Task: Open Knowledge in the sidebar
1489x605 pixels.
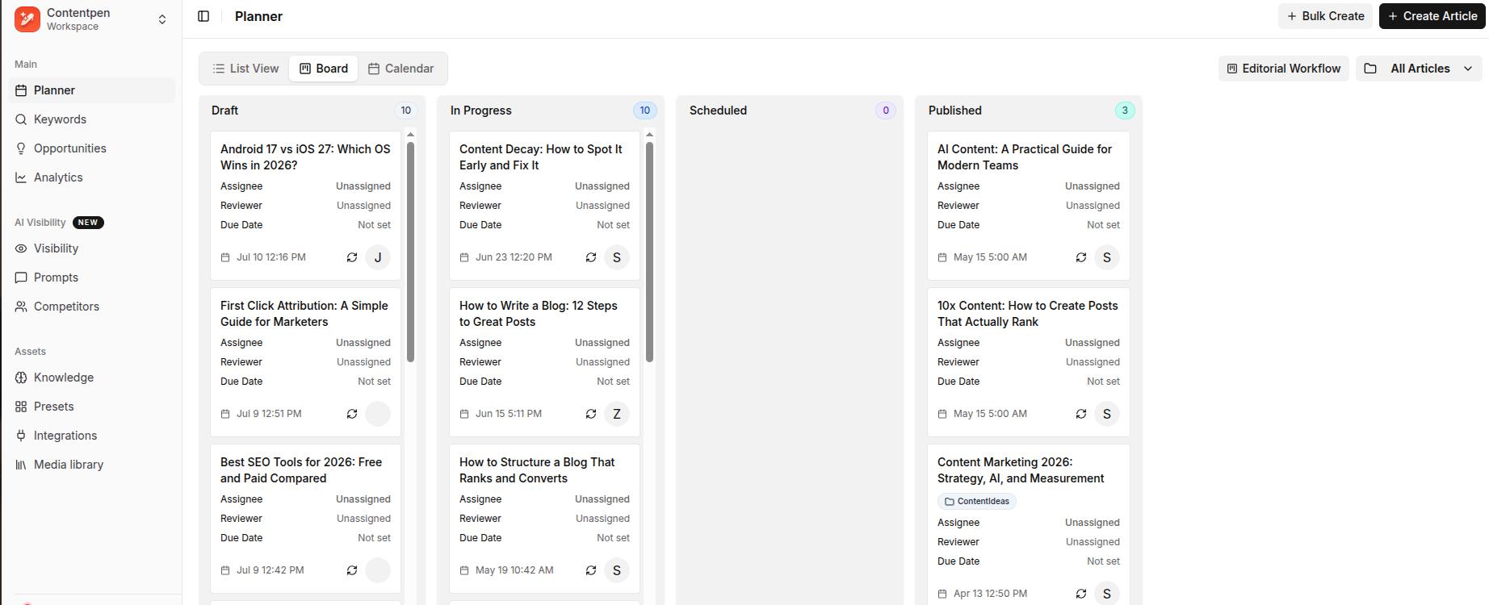Action: click(x=91, y=378)
